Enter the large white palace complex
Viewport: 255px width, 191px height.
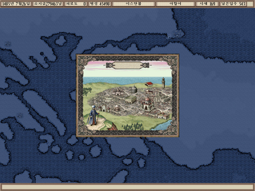coord(162,98)
